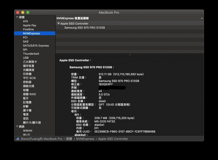Click the link width value x4
218x160 pixels.
pyautogui.click(x=100, y=91)
